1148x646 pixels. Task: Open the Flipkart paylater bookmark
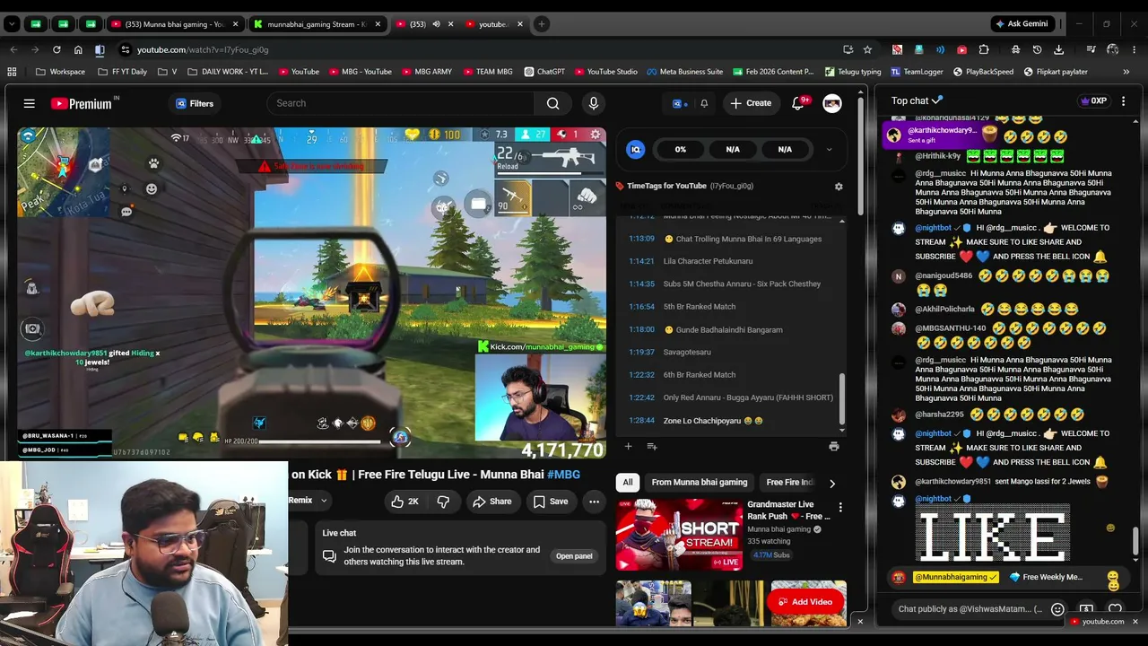(x=1056, y=72)
